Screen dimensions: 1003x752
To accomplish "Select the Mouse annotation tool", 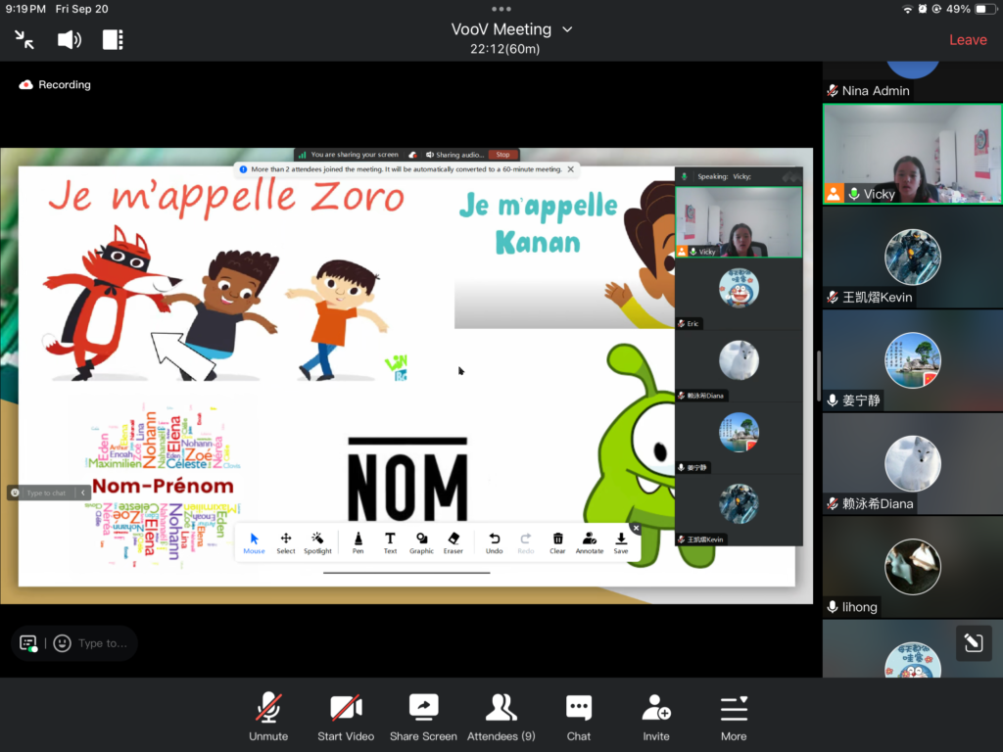I will tap(254, 542).
